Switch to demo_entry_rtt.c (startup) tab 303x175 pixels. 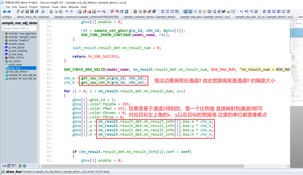pos(33,17)
